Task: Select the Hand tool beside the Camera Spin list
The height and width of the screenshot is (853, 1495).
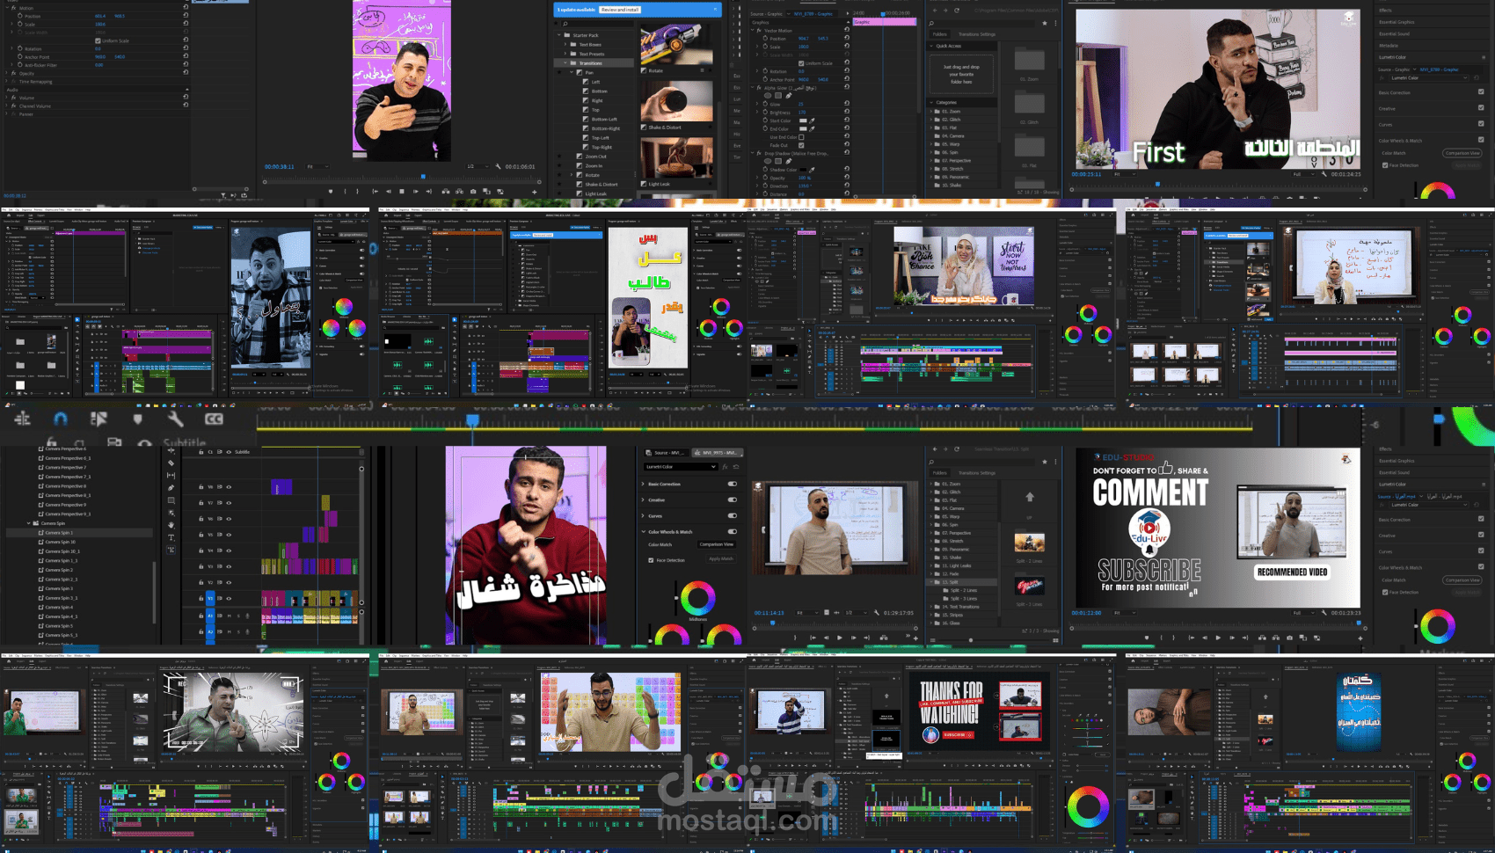Action: (171, 525)
